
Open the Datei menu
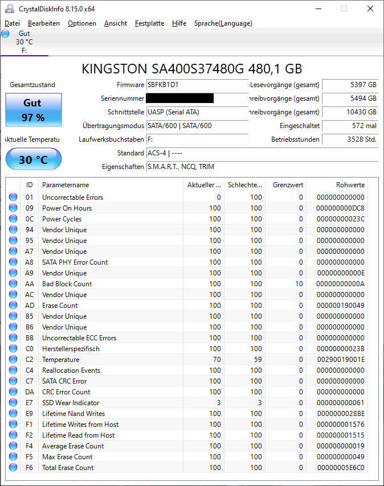pyautogui.click(x=12, y=23)
